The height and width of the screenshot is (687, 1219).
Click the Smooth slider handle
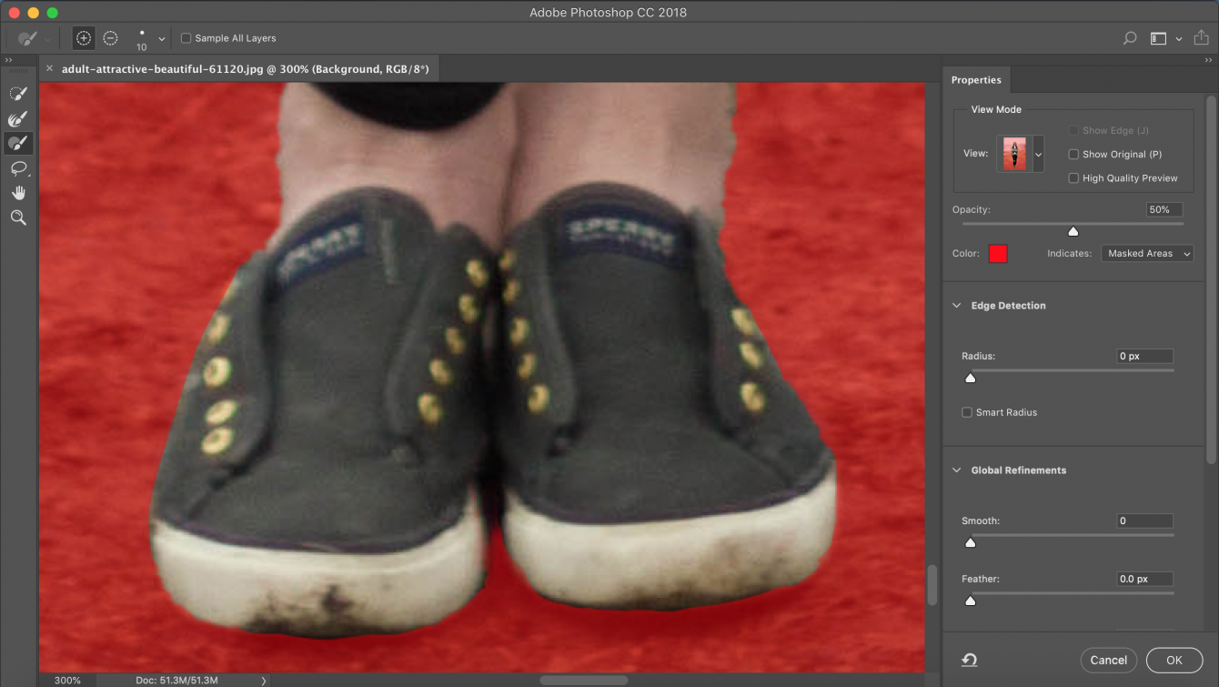pyautogui.click(x=970, y=542)
